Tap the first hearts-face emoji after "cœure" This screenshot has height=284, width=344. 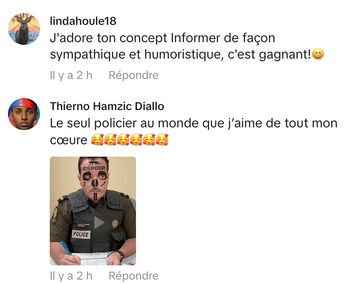(97, 140)
